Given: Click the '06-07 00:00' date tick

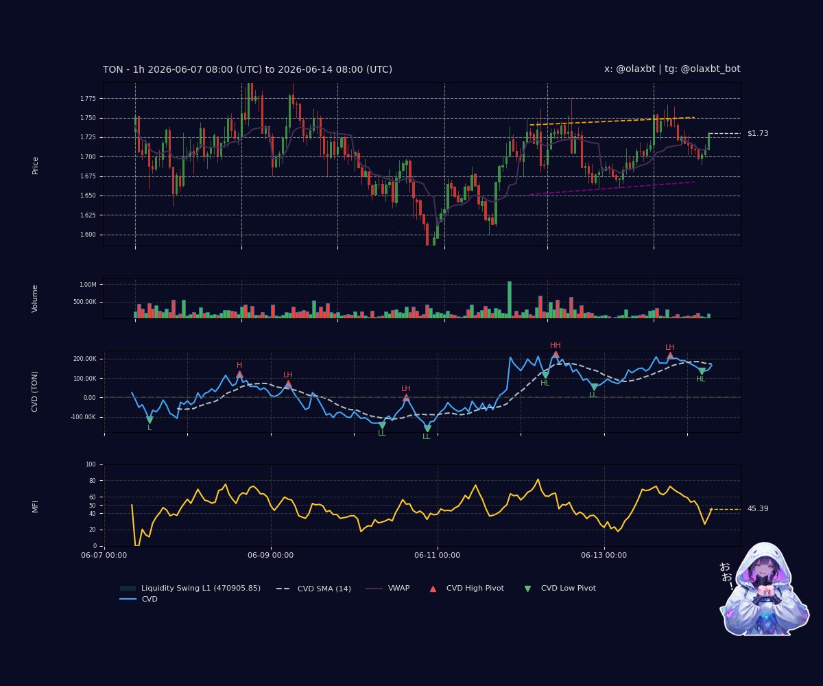Looking at the screenshot, I should (x=104, y=555).
